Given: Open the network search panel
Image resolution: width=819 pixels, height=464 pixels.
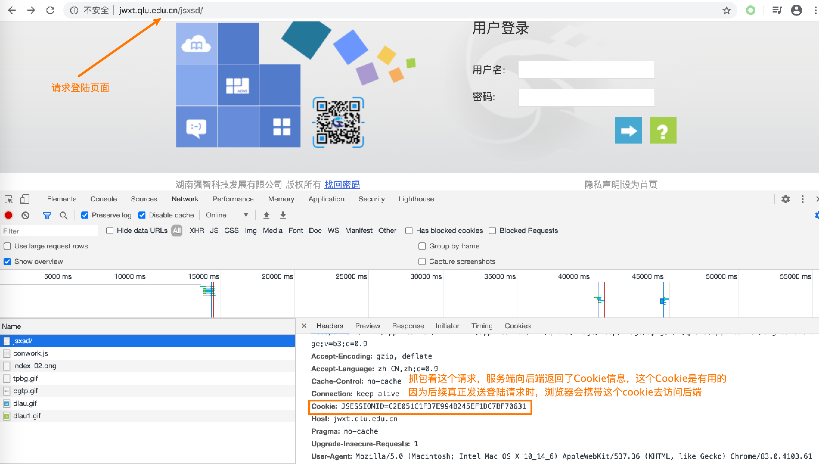Looking at the screenshot, I should pos(64,215).
